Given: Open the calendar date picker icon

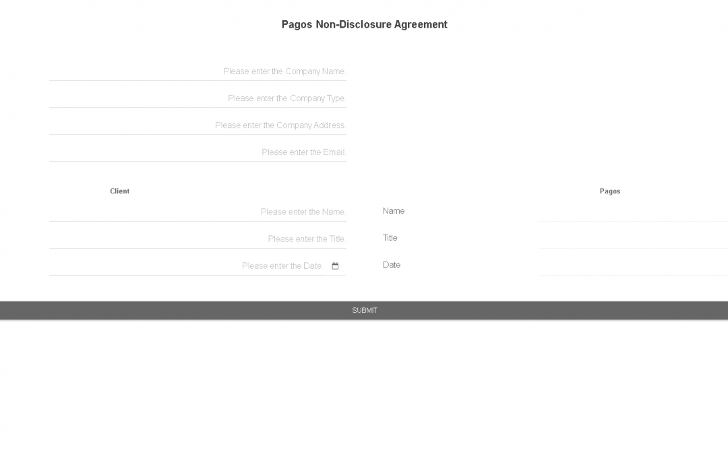Looking at the screenshot, I should (x=335, y=266).
